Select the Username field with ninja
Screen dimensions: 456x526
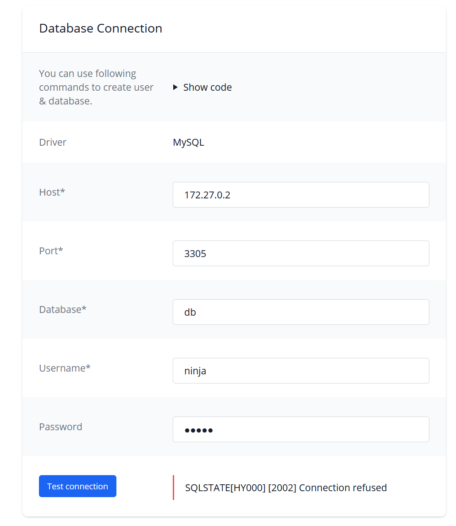[301, 371]
